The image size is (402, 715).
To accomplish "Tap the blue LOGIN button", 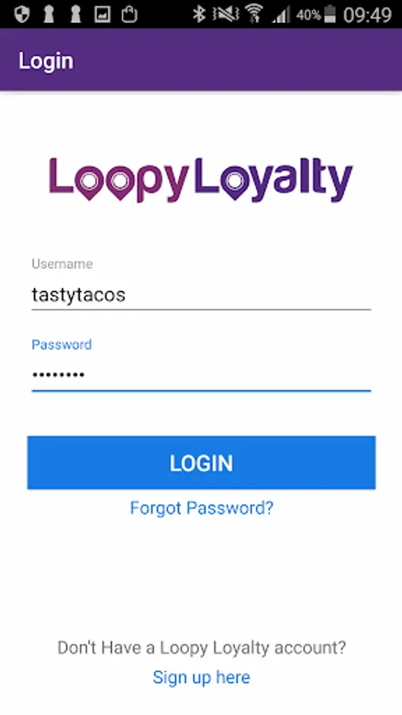I will coord(201,462).
